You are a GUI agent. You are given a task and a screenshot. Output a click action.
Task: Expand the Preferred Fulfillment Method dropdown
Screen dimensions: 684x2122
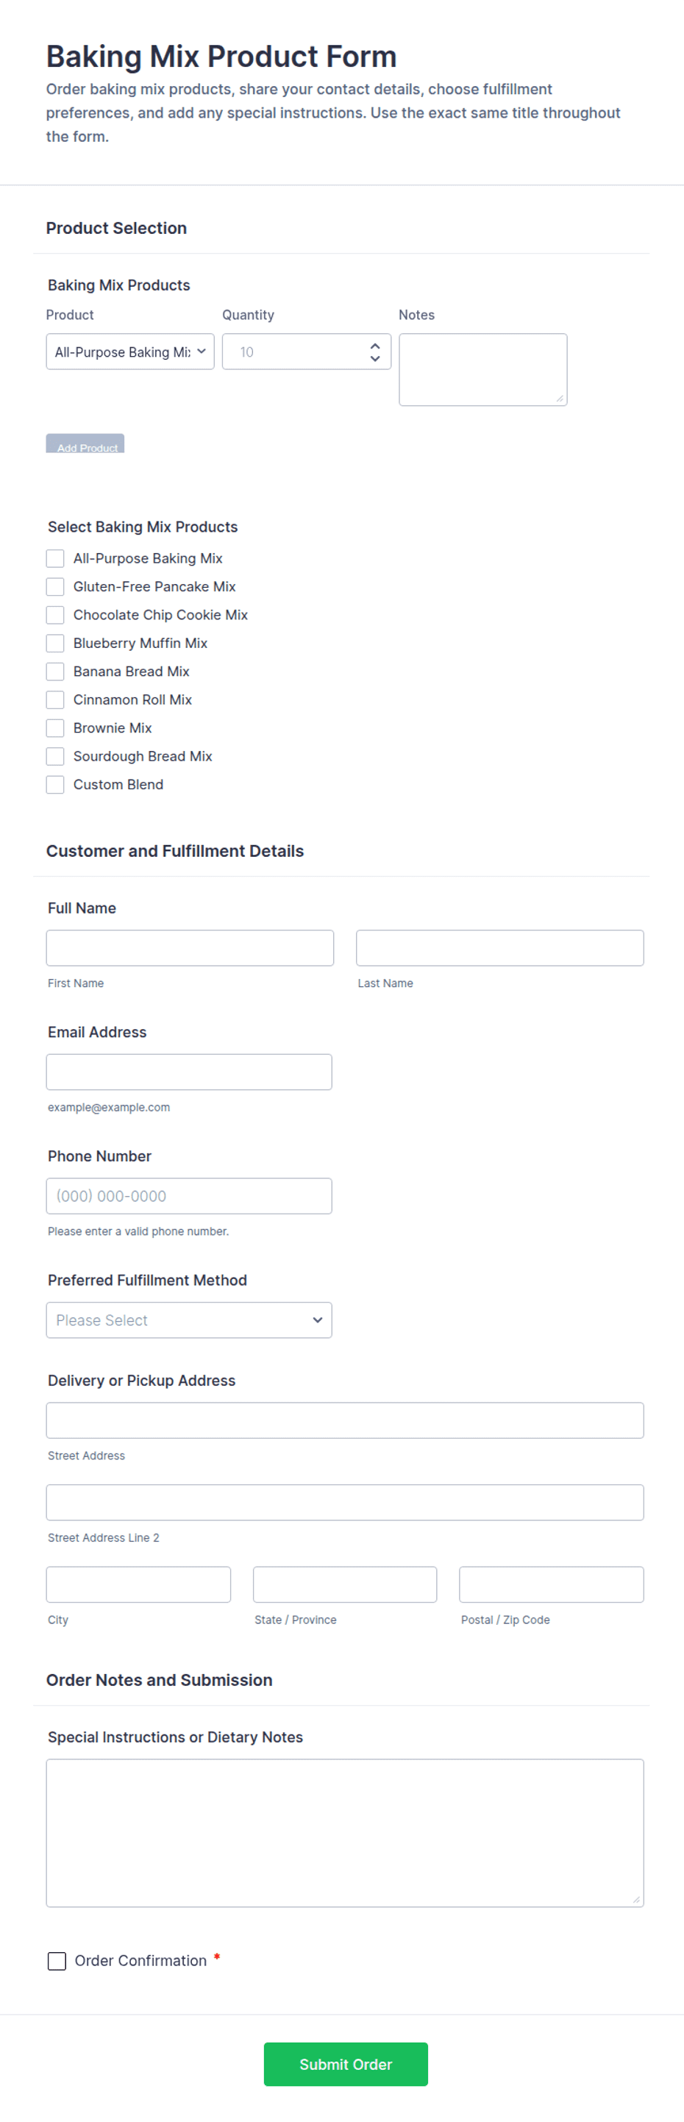tap(189, 1320)
